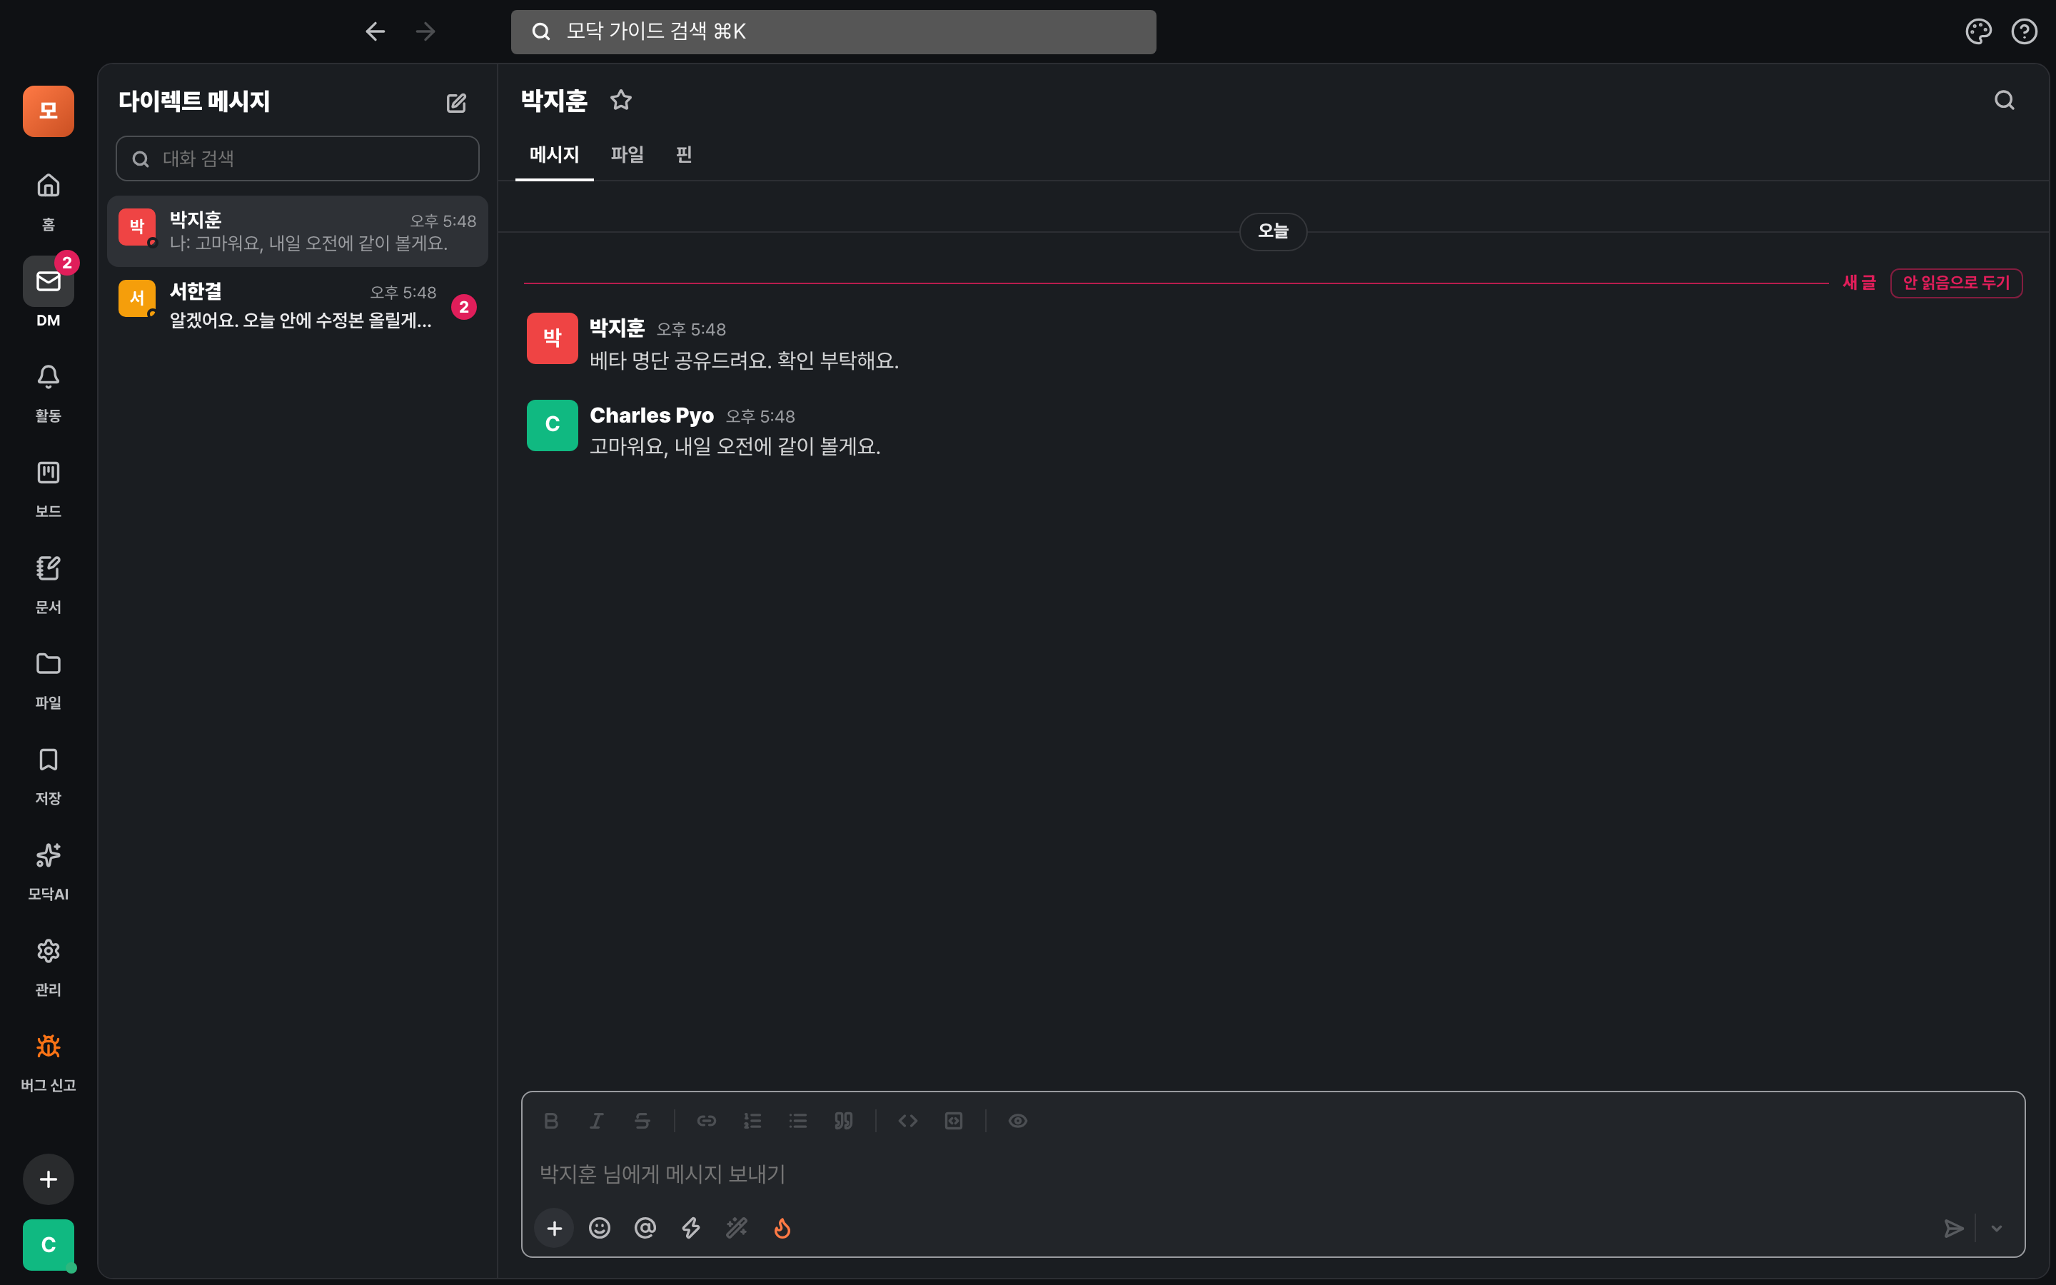Click the compose new message pencil icon
The width and height of the screenshot is (2056, 1285).
pos(456,103)
